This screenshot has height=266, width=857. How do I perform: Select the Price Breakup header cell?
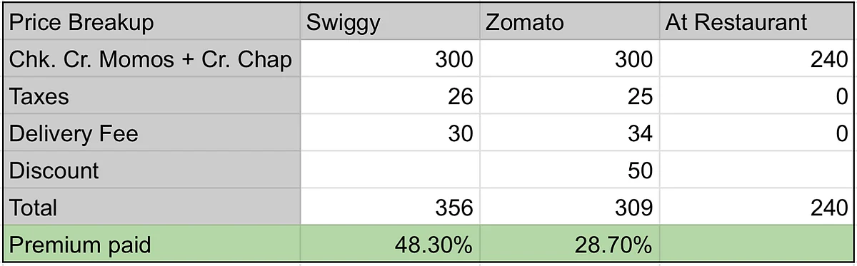point(152,22)
